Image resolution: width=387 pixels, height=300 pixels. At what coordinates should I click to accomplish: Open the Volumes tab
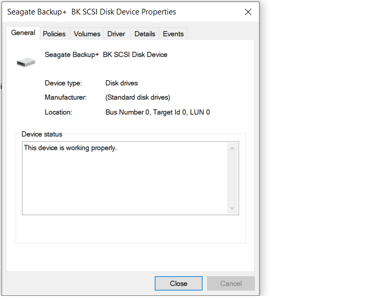click(87, 34)
